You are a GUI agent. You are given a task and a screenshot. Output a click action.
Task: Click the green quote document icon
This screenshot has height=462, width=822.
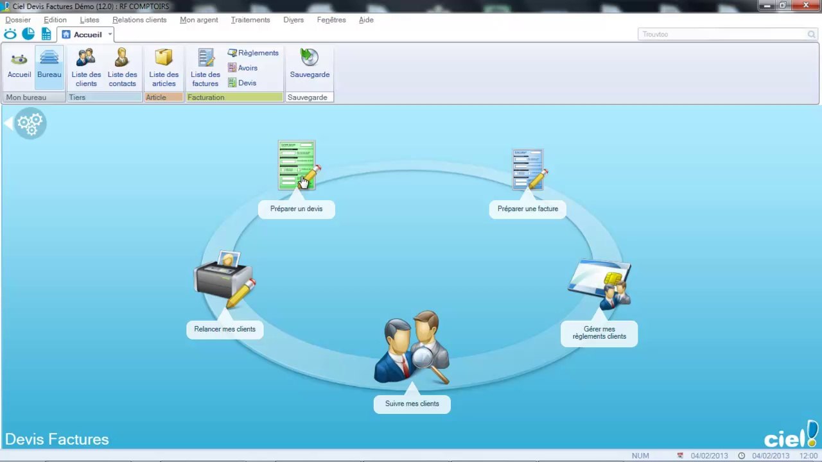coord(298,166)
